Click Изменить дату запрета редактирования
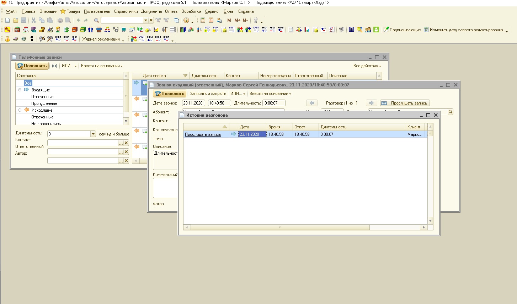Viewport: 517px width, 304px height. pyautogui.click(x=463, y=30)
